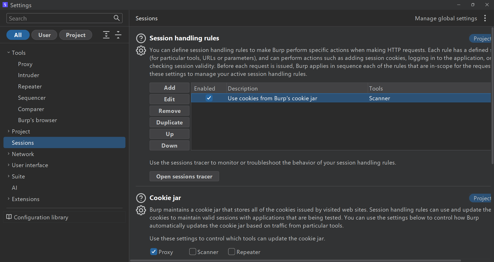Move the selected rule Down

coord(169,146)
